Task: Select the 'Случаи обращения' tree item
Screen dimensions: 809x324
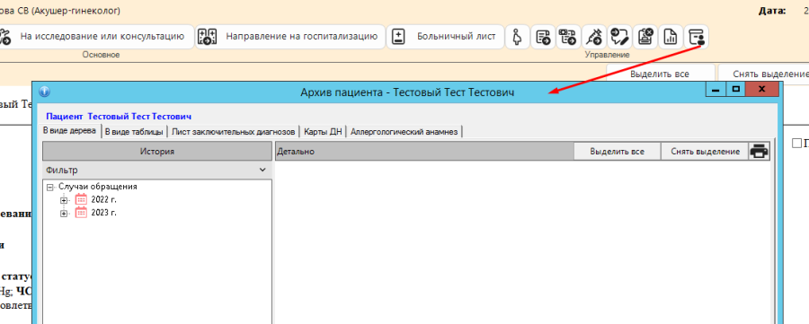Action: point(97,187)
